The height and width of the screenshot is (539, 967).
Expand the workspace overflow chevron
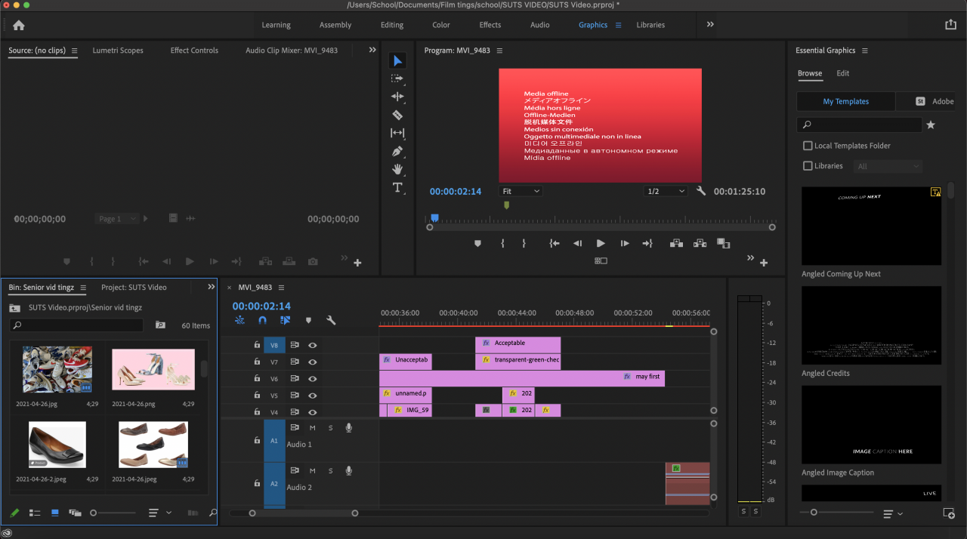pyautogui.click(x=710, y=25)
